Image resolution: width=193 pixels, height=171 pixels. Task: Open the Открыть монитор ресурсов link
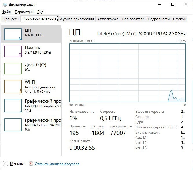pos(57,164)
